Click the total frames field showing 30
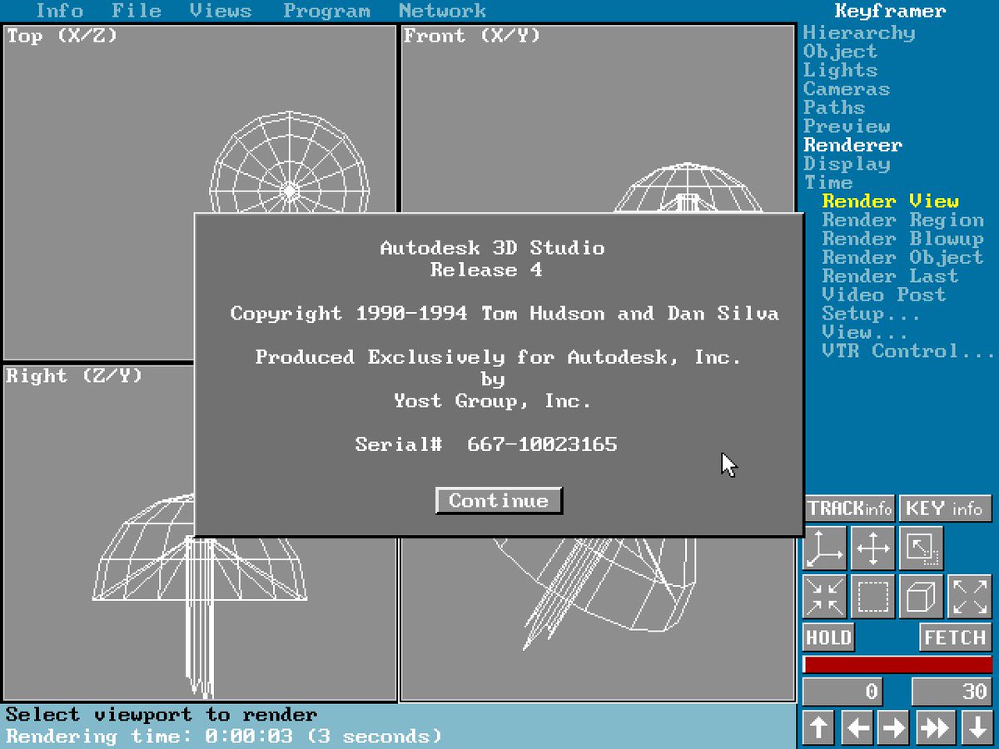Viewport: 999px width, 749px height. (x=952, y=692)
